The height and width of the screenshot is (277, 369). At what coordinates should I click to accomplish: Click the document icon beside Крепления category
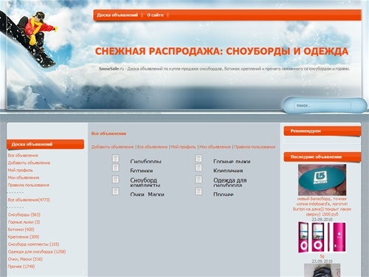tap(199, 168)
